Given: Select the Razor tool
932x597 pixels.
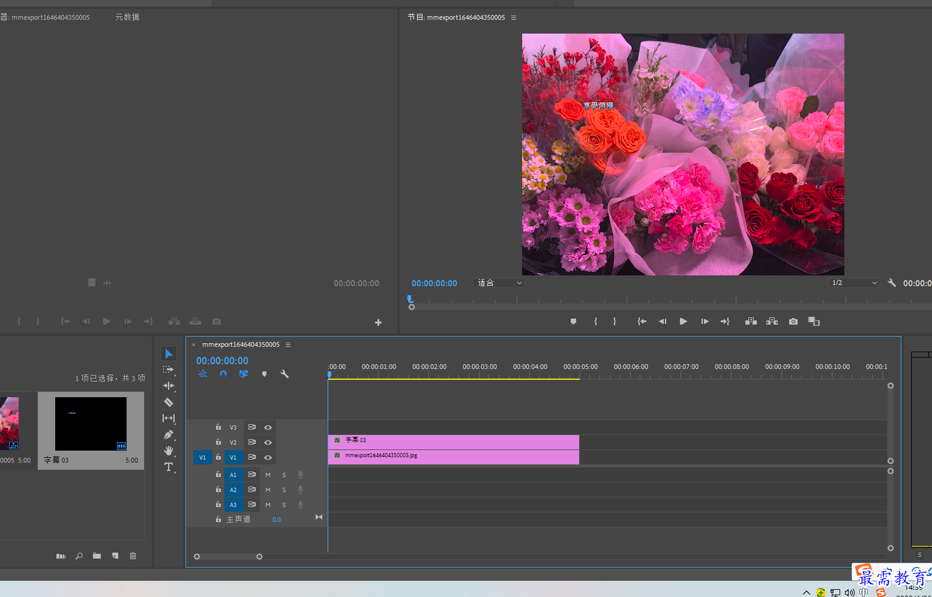Looking at the screenshot, I should tap(169, 402).
